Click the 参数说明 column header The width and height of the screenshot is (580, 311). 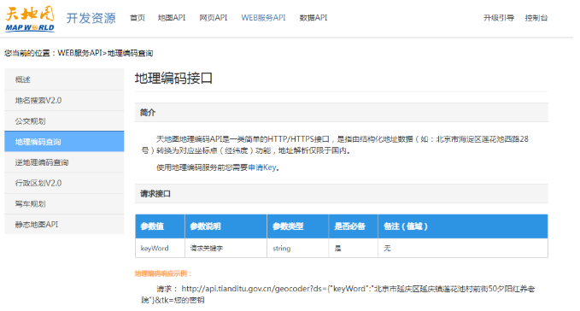click(226, 226)
